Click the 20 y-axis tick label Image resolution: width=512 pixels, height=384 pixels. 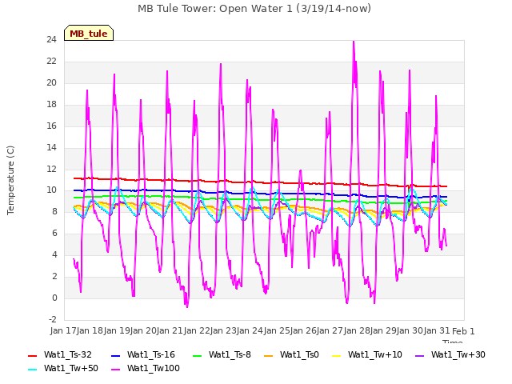(51, 83)
